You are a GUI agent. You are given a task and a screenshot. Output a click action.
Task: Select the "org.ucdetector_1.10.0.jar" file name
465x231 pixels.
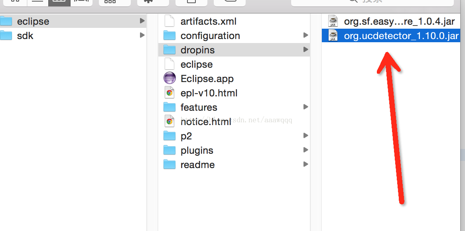click(402, 36)
